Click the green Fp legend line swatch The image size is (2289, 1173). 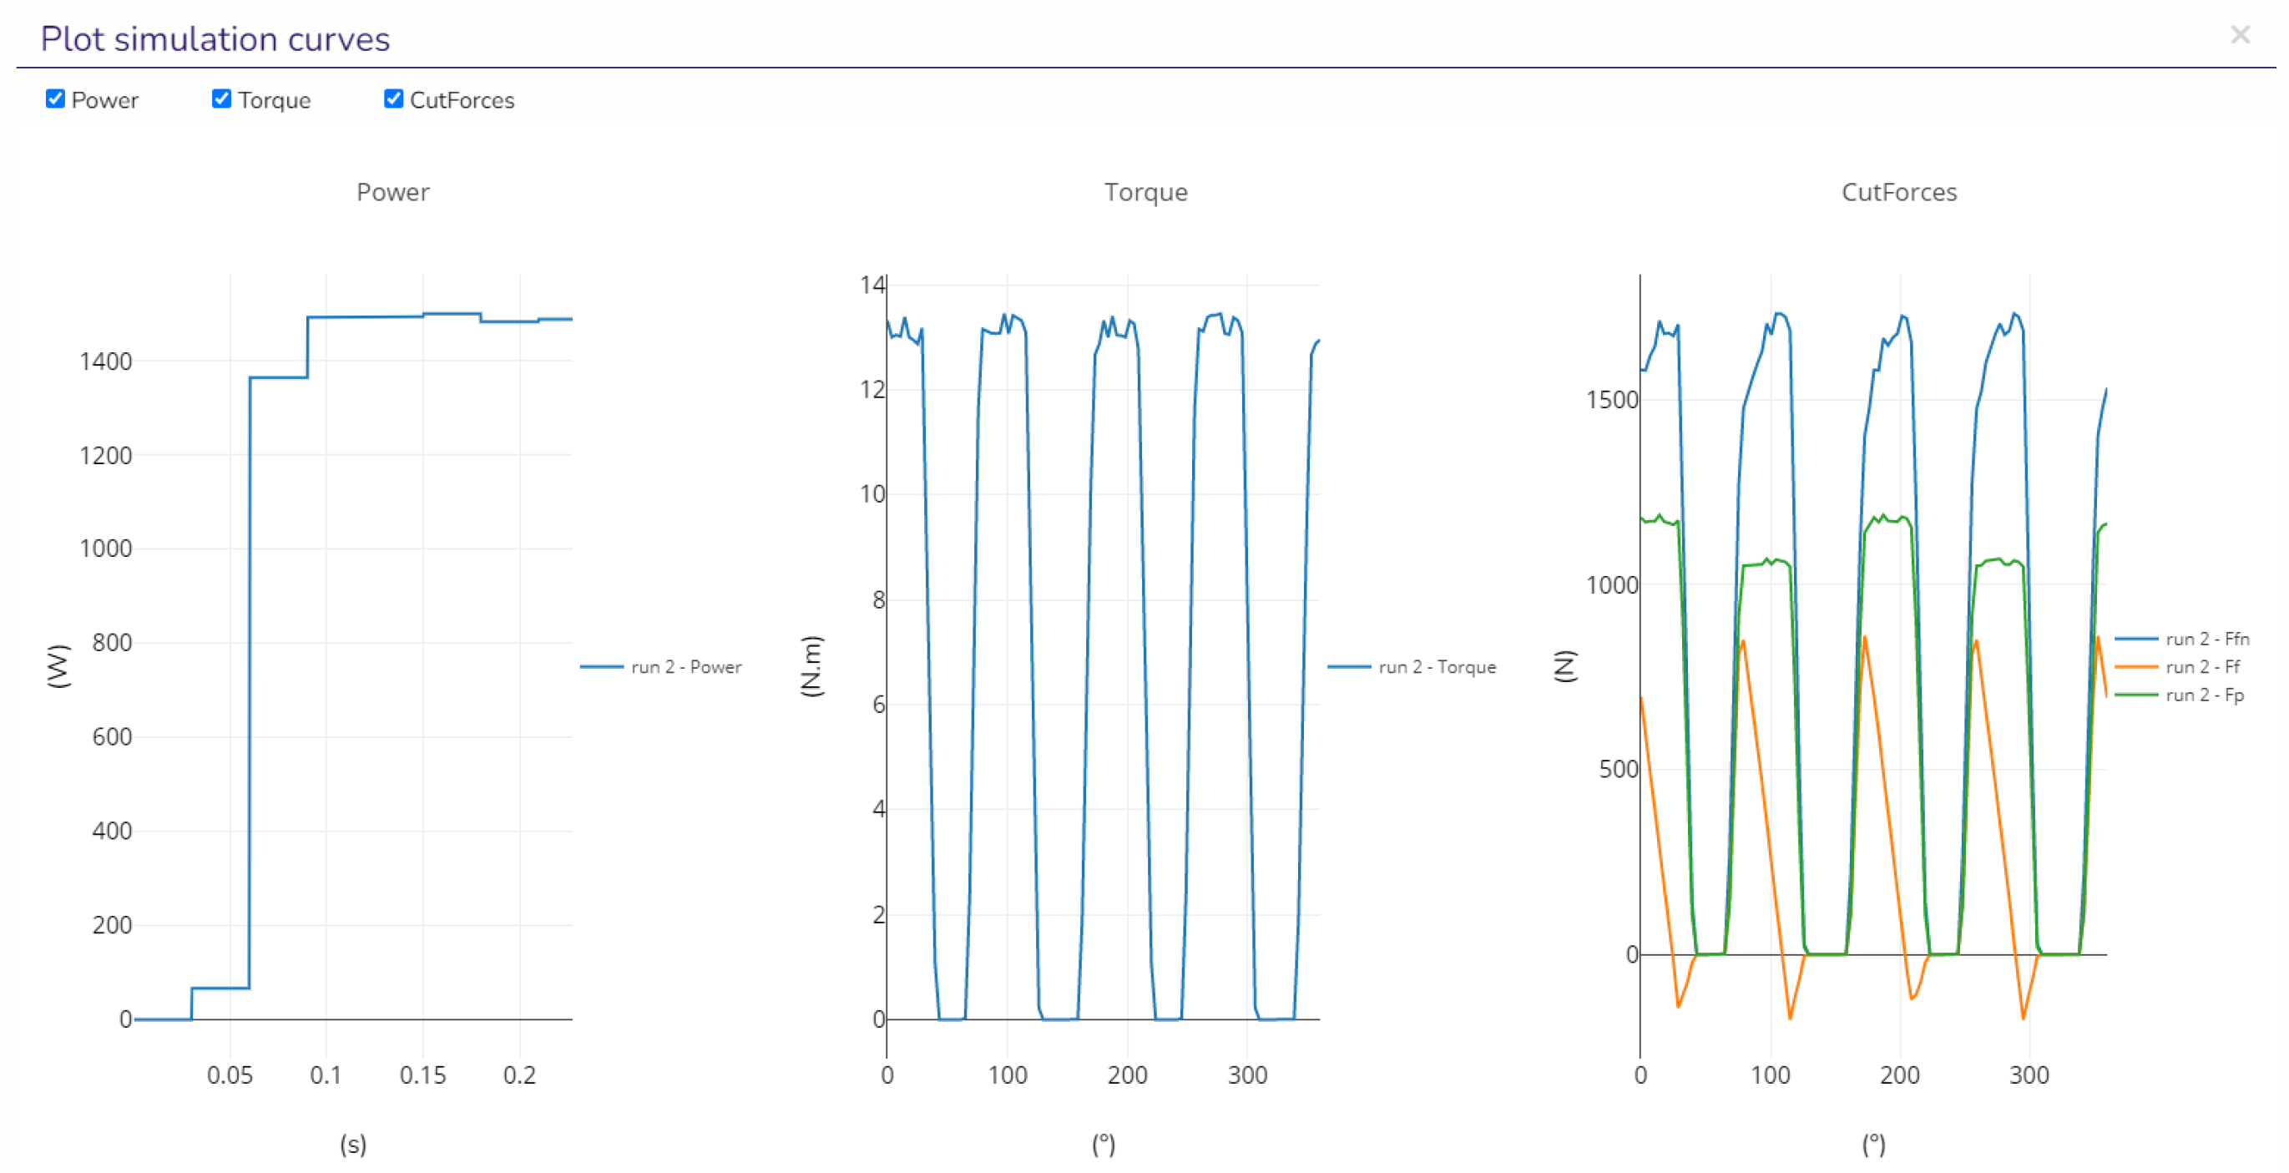pos(2136,695)
